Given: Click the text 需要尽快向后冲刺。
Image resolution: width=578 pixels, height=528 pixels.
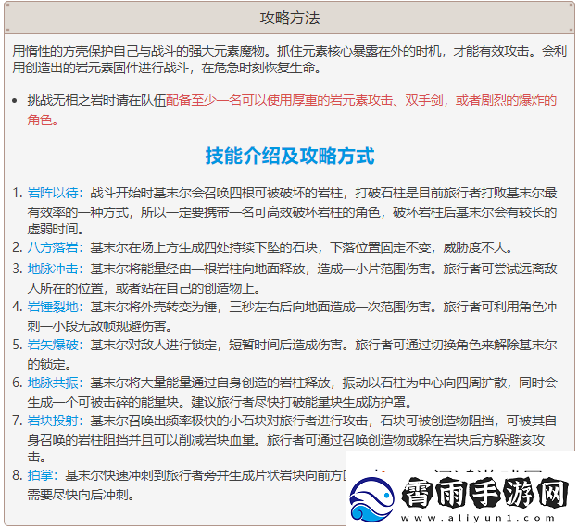Looking at the screenshot, I should [x=81, y=495].
